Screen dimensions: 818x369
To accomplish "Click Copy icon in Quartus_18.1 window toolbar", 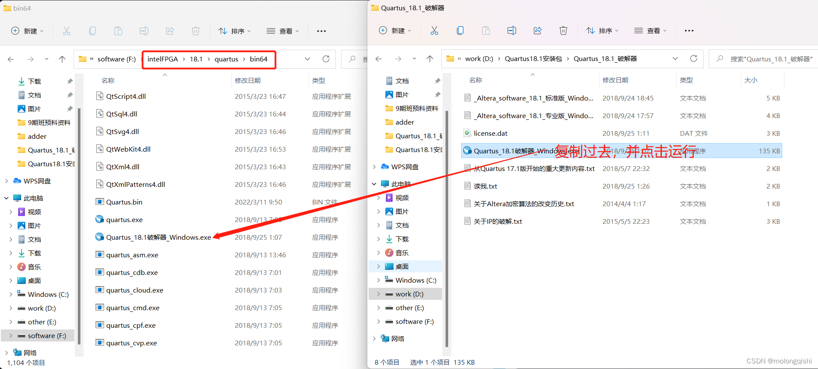I will (x=460, y=30).
